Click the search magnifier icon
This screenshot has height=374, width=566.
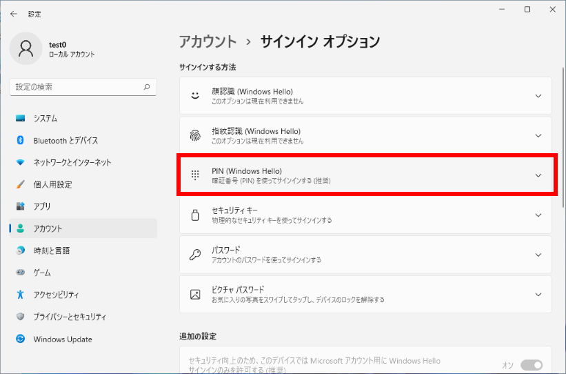pos(146,87)
